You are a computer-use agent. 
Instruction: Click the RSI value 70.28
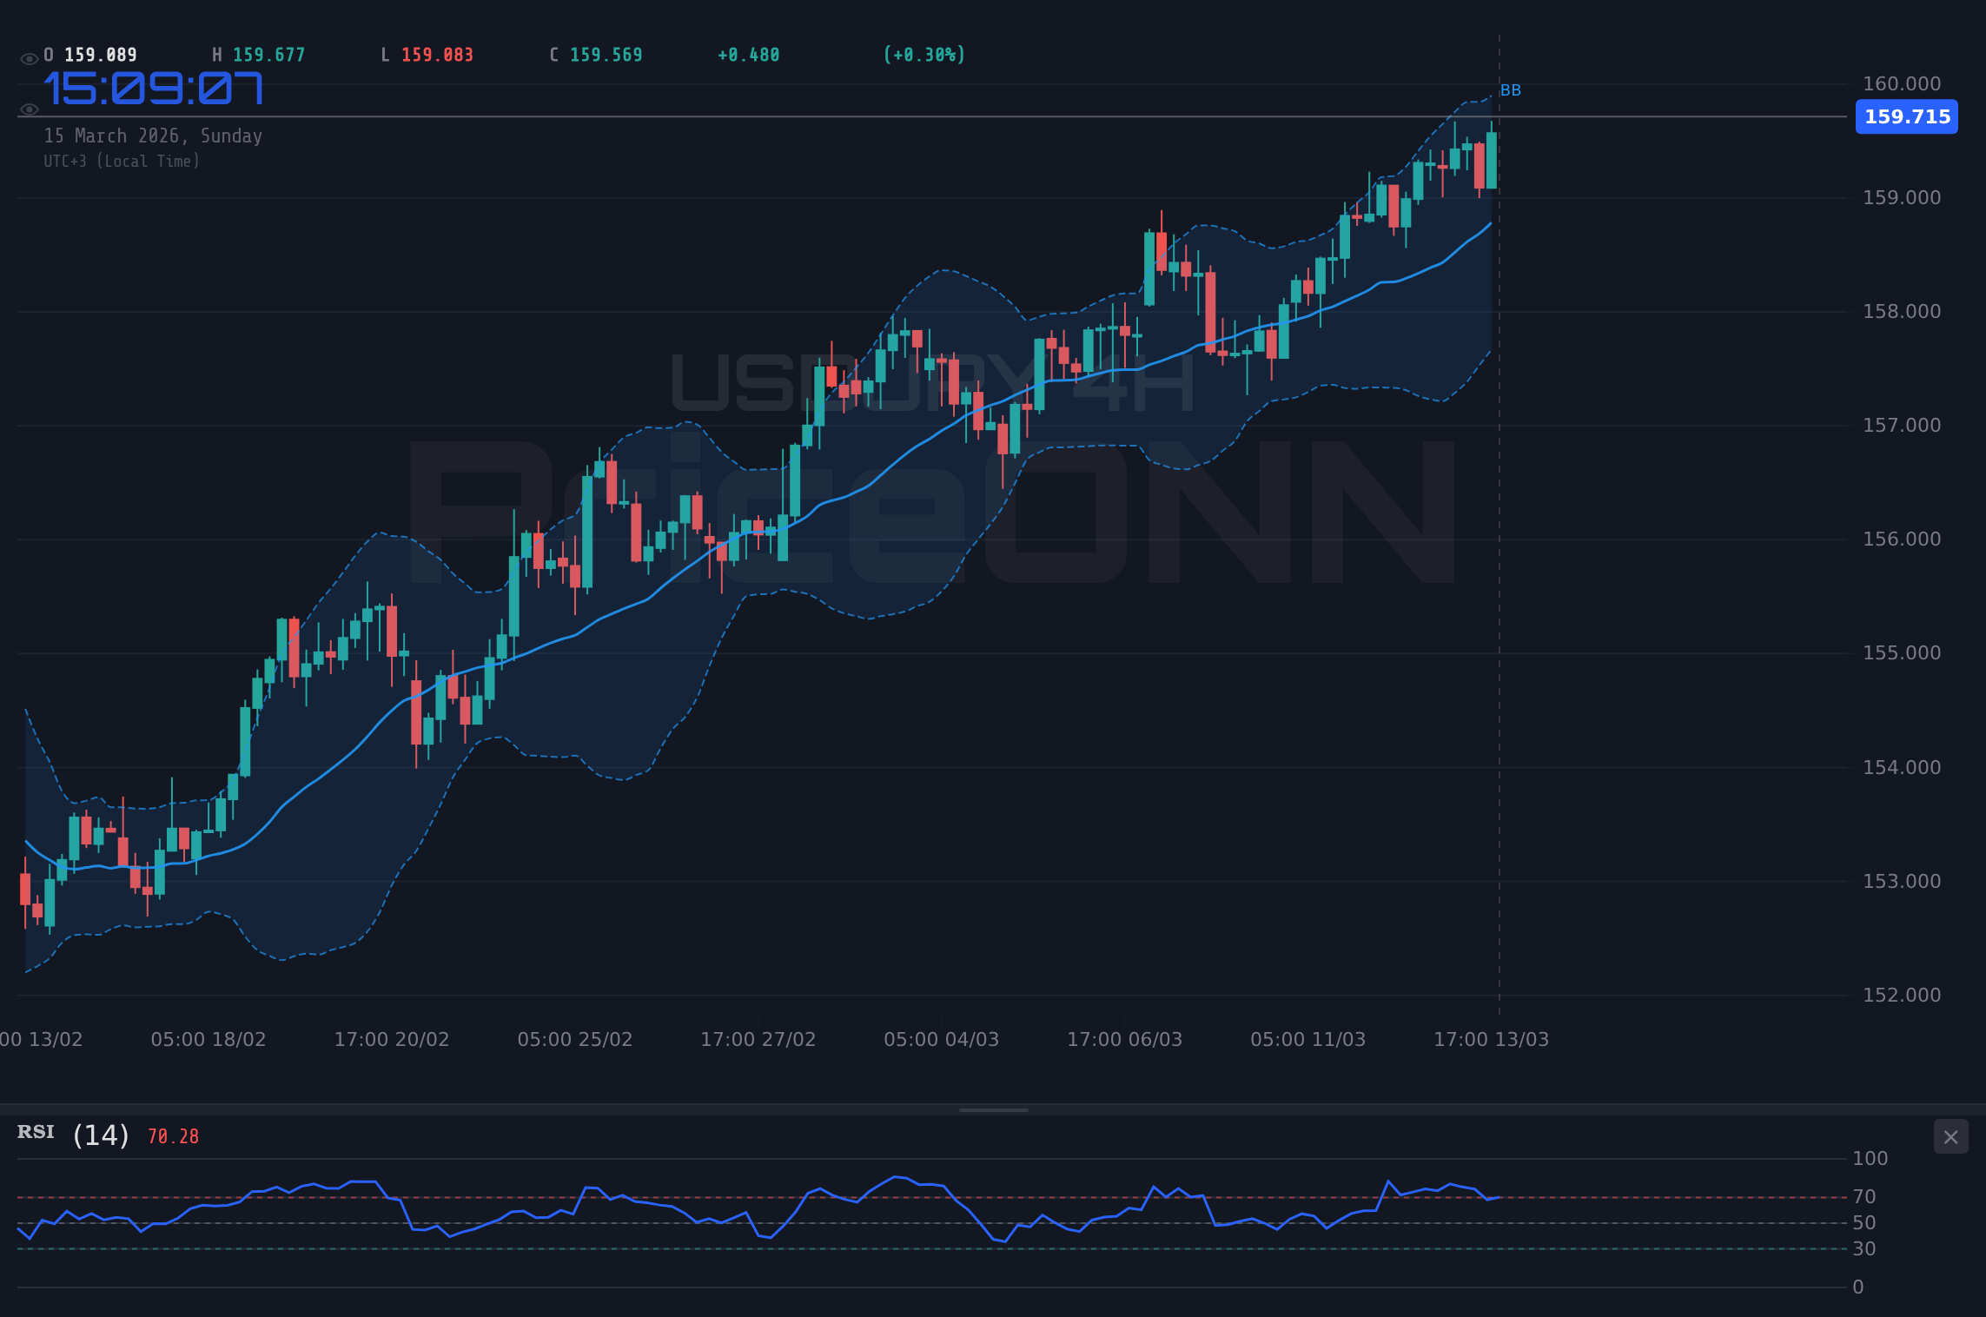click(172, 1135)
